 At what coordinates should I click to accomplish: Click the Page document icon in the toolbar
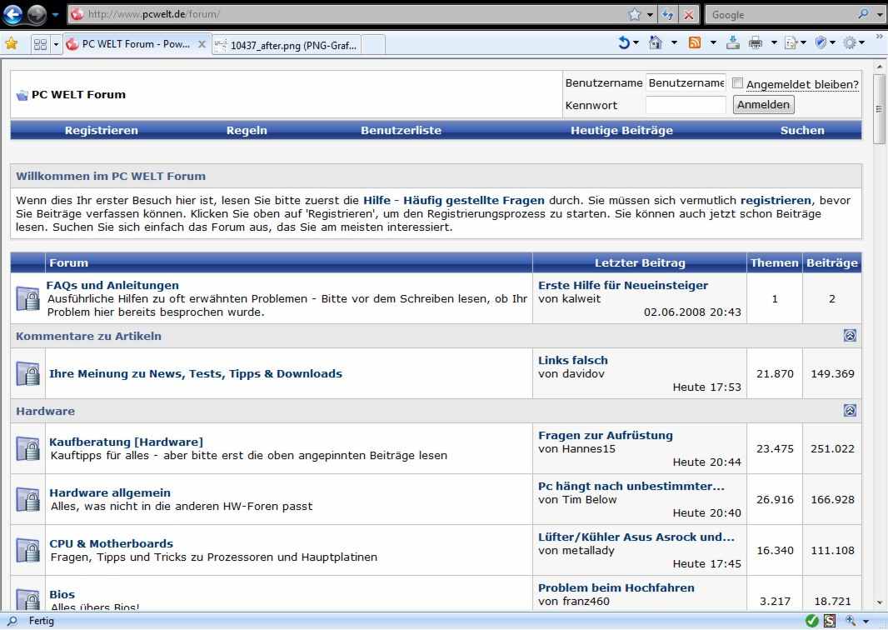click(791, 42)
